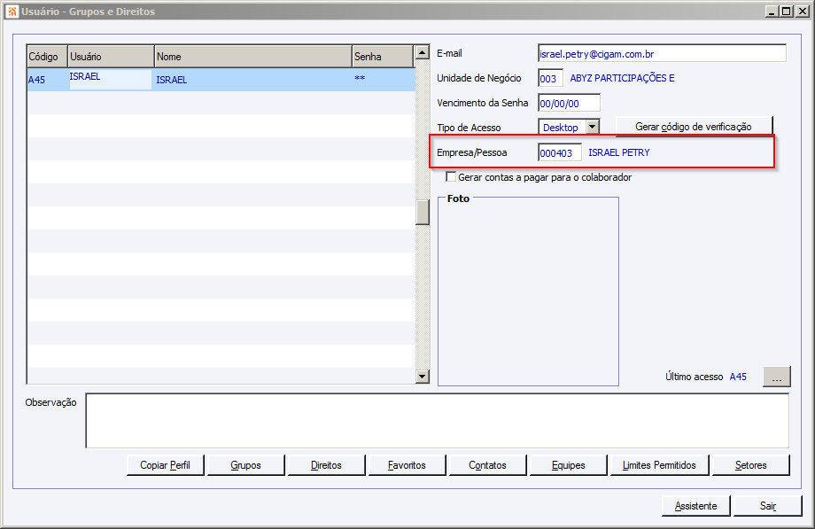The image size is (815, 529).
Task: Minimize the Usuário window
Action: click(772, 11)
